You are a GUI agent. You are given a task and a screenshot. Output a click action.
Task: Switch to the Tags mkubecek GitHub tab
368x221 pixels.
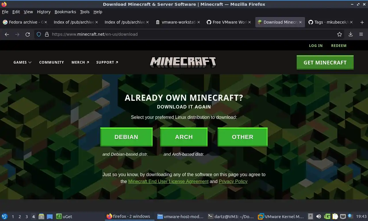330,22
